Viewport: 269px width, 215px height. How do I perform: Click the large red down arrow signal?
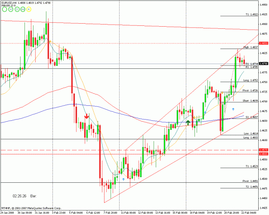tap(87, 116)
